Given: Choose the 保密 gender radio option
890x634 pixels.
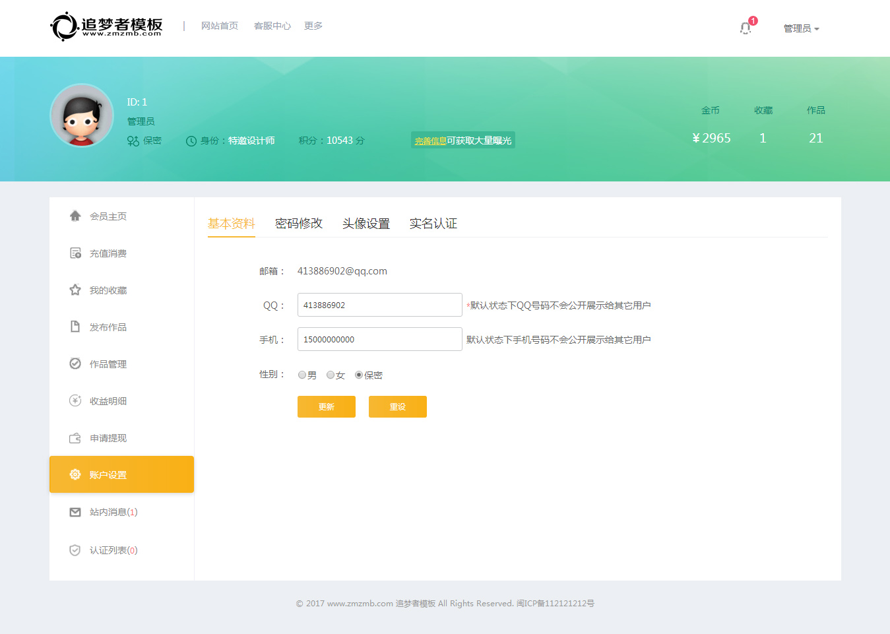Looking at the screenshot, I should click(x=359, y=375).
